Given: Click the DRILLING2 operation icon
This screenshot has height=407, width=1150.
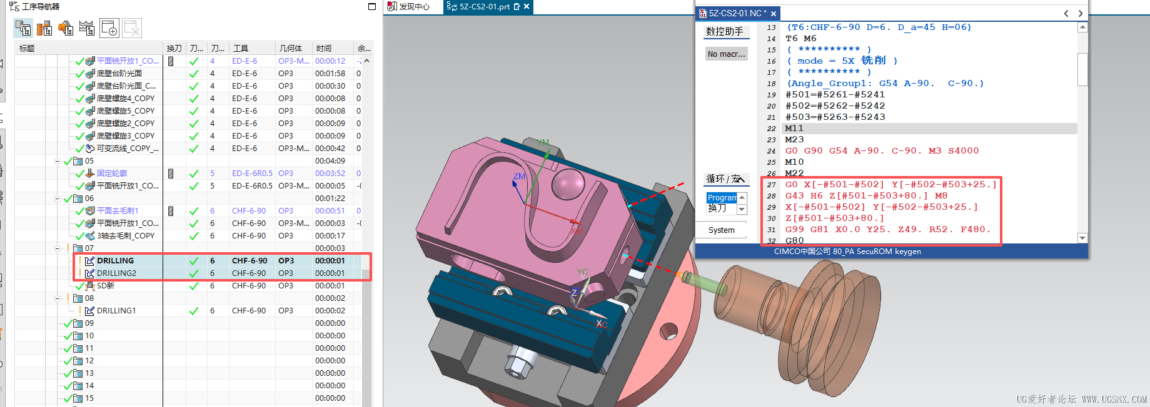Looking at the screenshot, I should click(x=89, y=273).
